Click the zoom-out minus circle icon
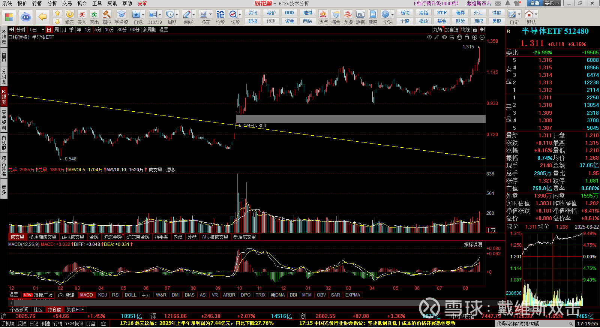600x328 pixels. 482,37
